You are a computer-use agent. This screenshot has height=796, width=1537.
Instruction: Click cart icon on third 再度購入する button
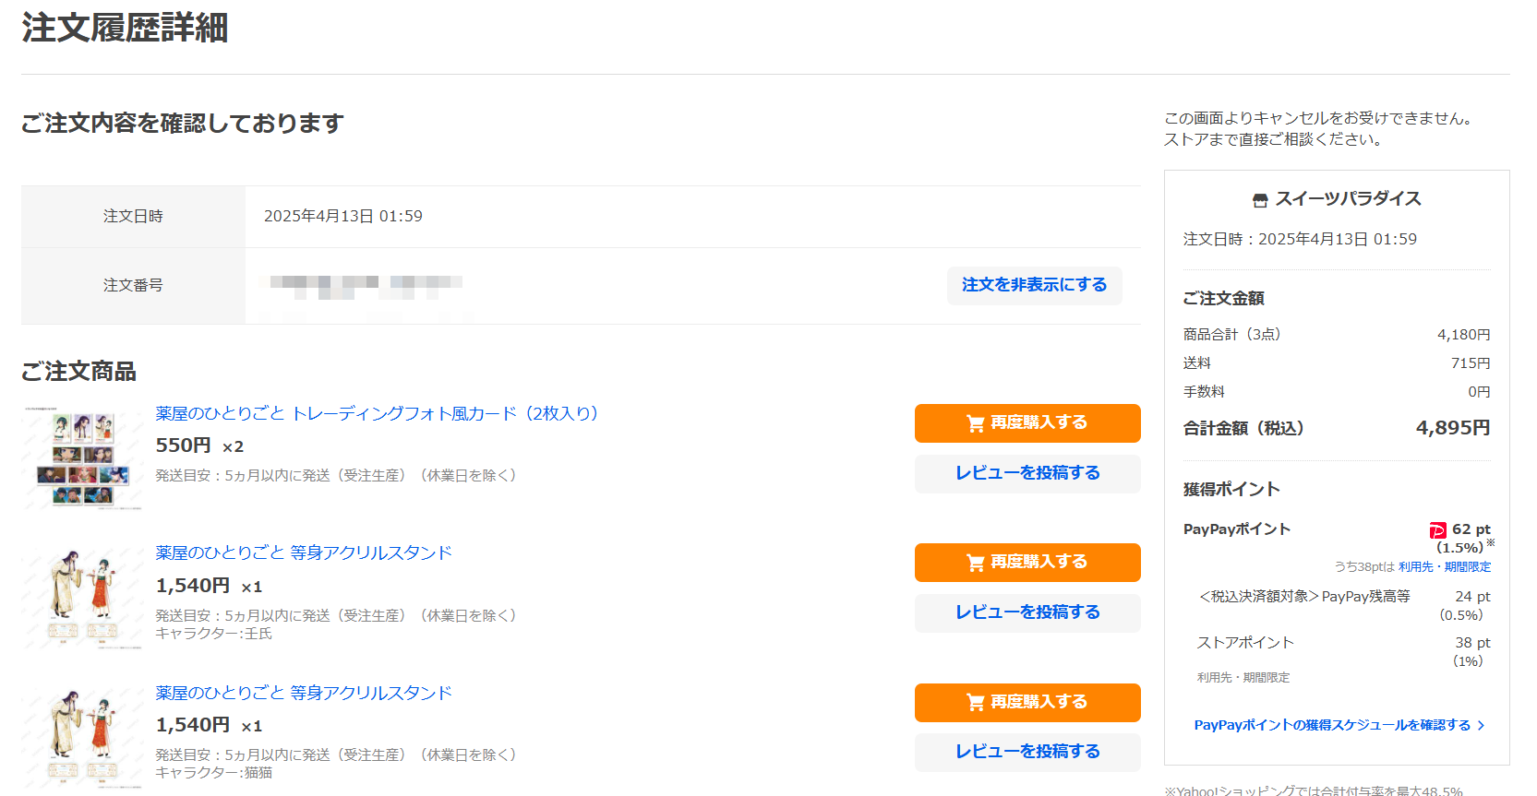(x=975, y=703)
